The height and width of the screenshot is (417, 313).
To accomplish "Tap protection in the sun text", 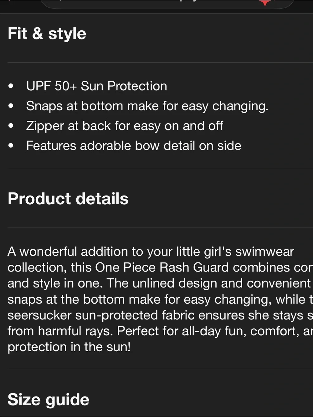I will pyautogui.click(x=69, y=347).
